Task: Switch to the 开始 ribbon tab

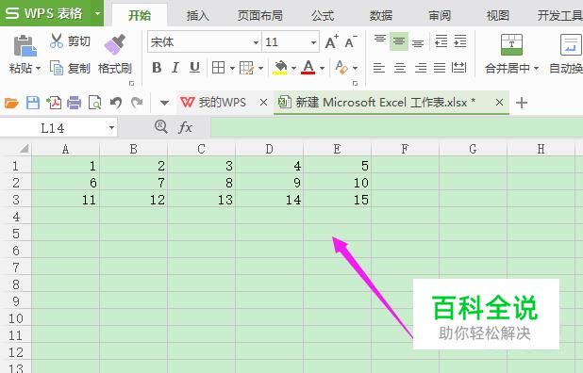Action: [x=140, y=16]
